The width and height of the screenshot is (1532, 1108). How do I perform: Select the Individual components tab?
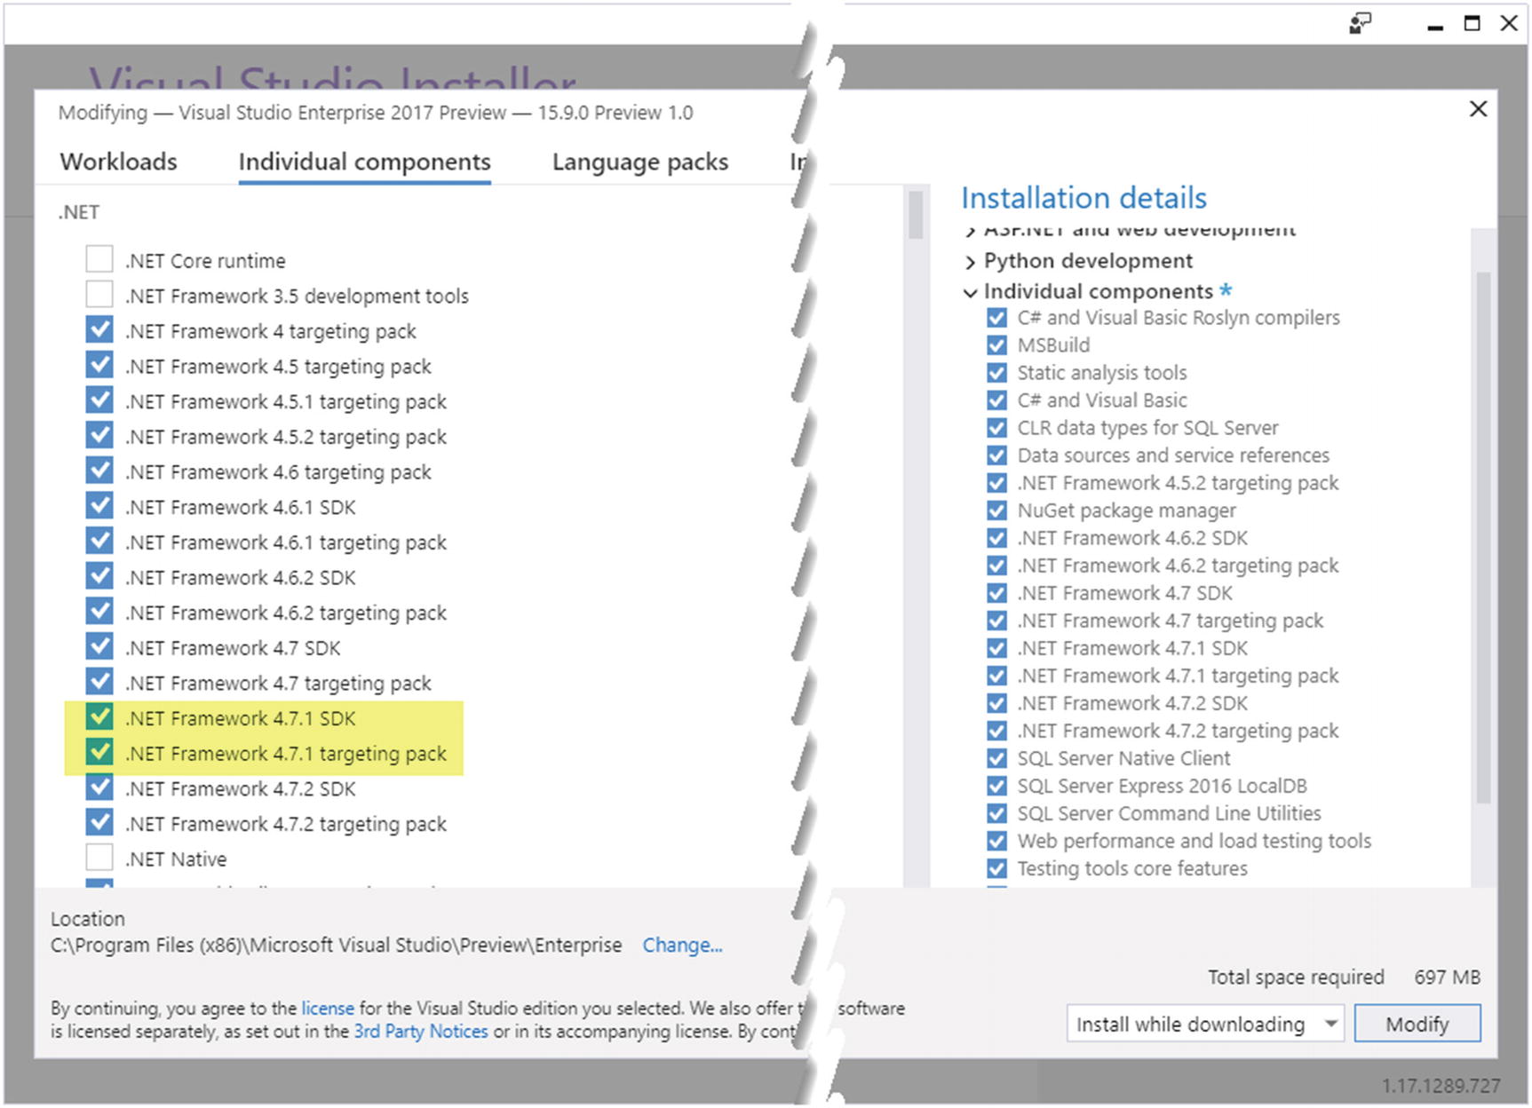tap(364, 162)
